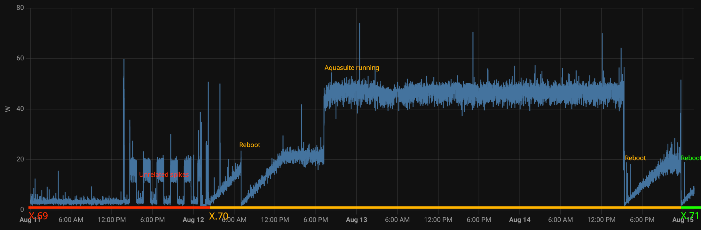This screenshot has height=230, width=701.
Task: Click the 80 value on the Y-axis
Action: pos(20,8)
